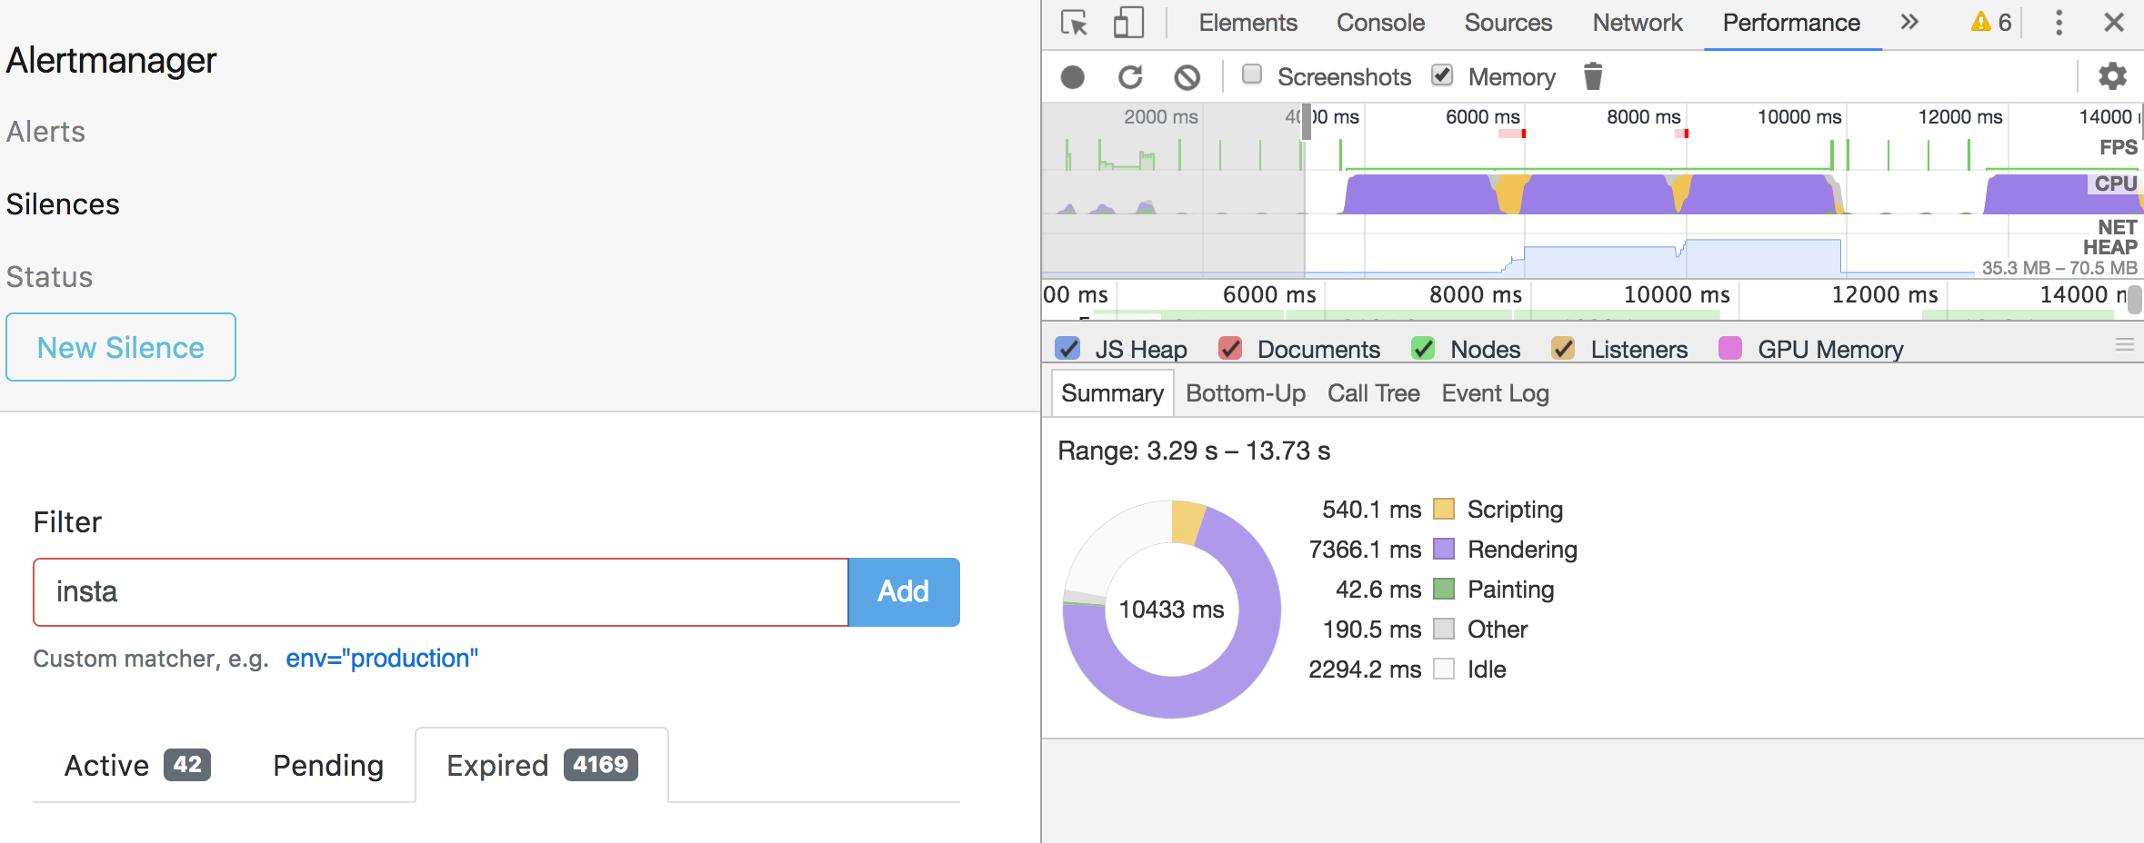Go to the Silences page
This screenshot has width=2144, height=843.
pos(63,204)
